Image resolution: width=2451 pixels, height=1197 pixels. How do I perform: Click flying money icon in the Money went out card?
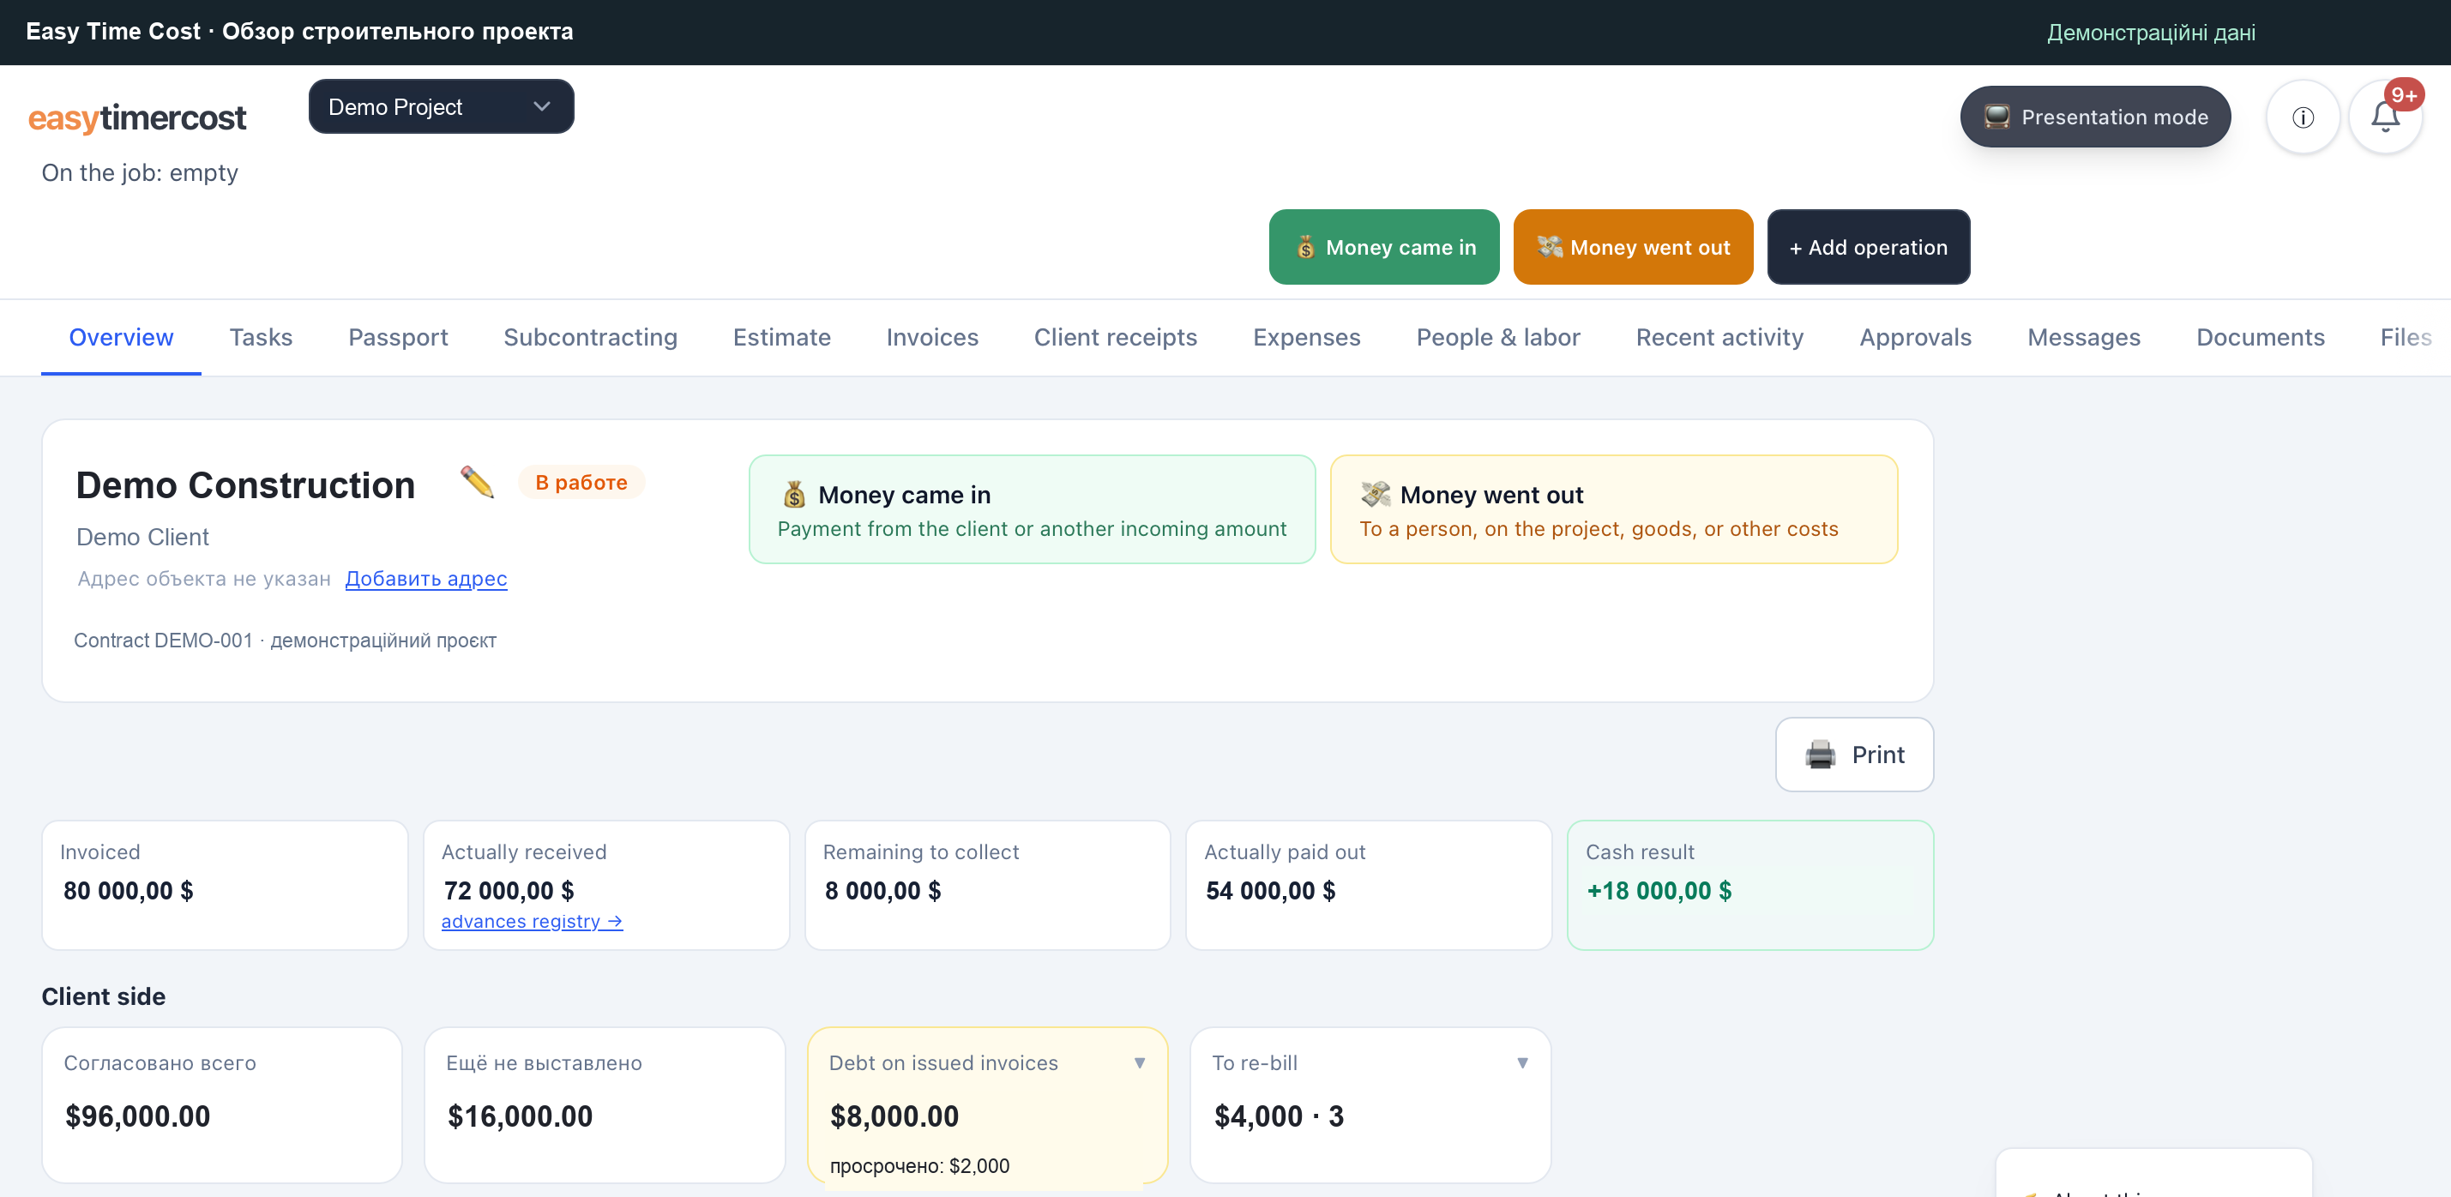click(1375, 495)
